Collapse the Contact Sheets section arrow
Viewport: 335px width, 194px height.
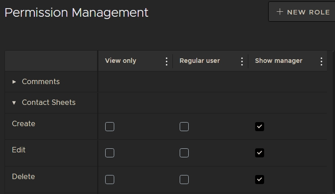[14, 103]
